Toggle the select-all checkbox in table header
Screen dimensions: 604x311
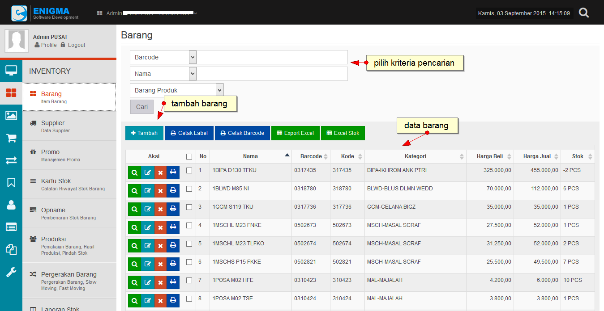tap(189, 156)
